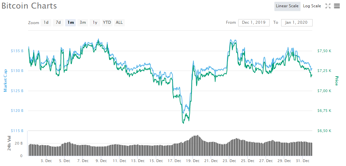The image size is (346, 166).
Task: Click the 11. Dec date label
Action: [119, 161]
